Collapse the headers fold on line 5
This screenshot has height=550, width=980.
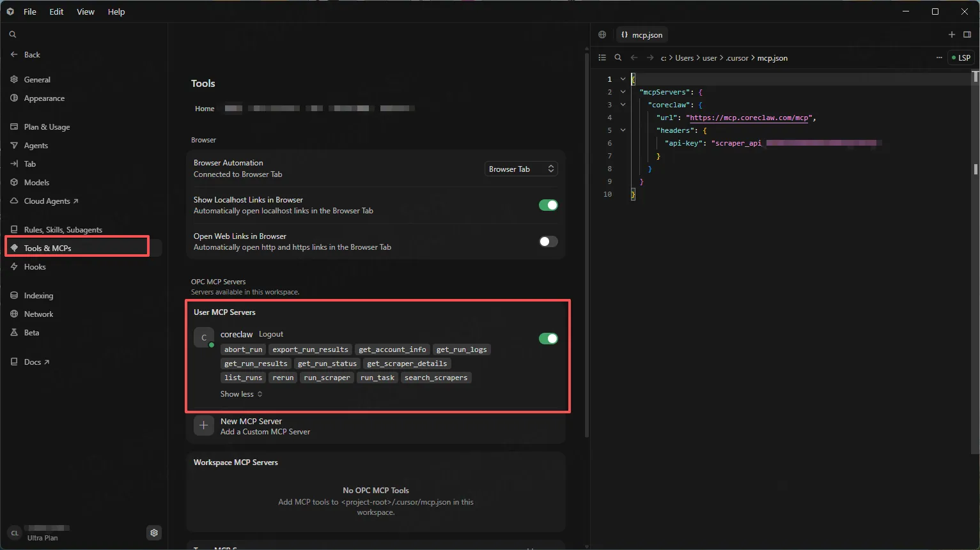(623, 130)
